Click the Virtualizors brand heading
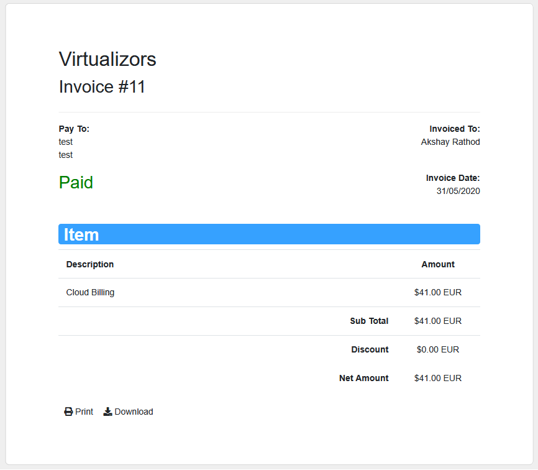Image resolution: width=538 pixels, height=470 pixels. [107, 59]
